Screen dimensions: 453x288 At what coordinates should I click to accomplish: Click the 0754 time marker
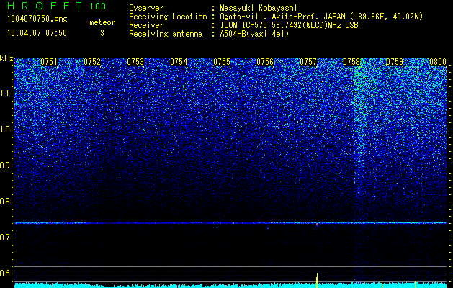179,62
